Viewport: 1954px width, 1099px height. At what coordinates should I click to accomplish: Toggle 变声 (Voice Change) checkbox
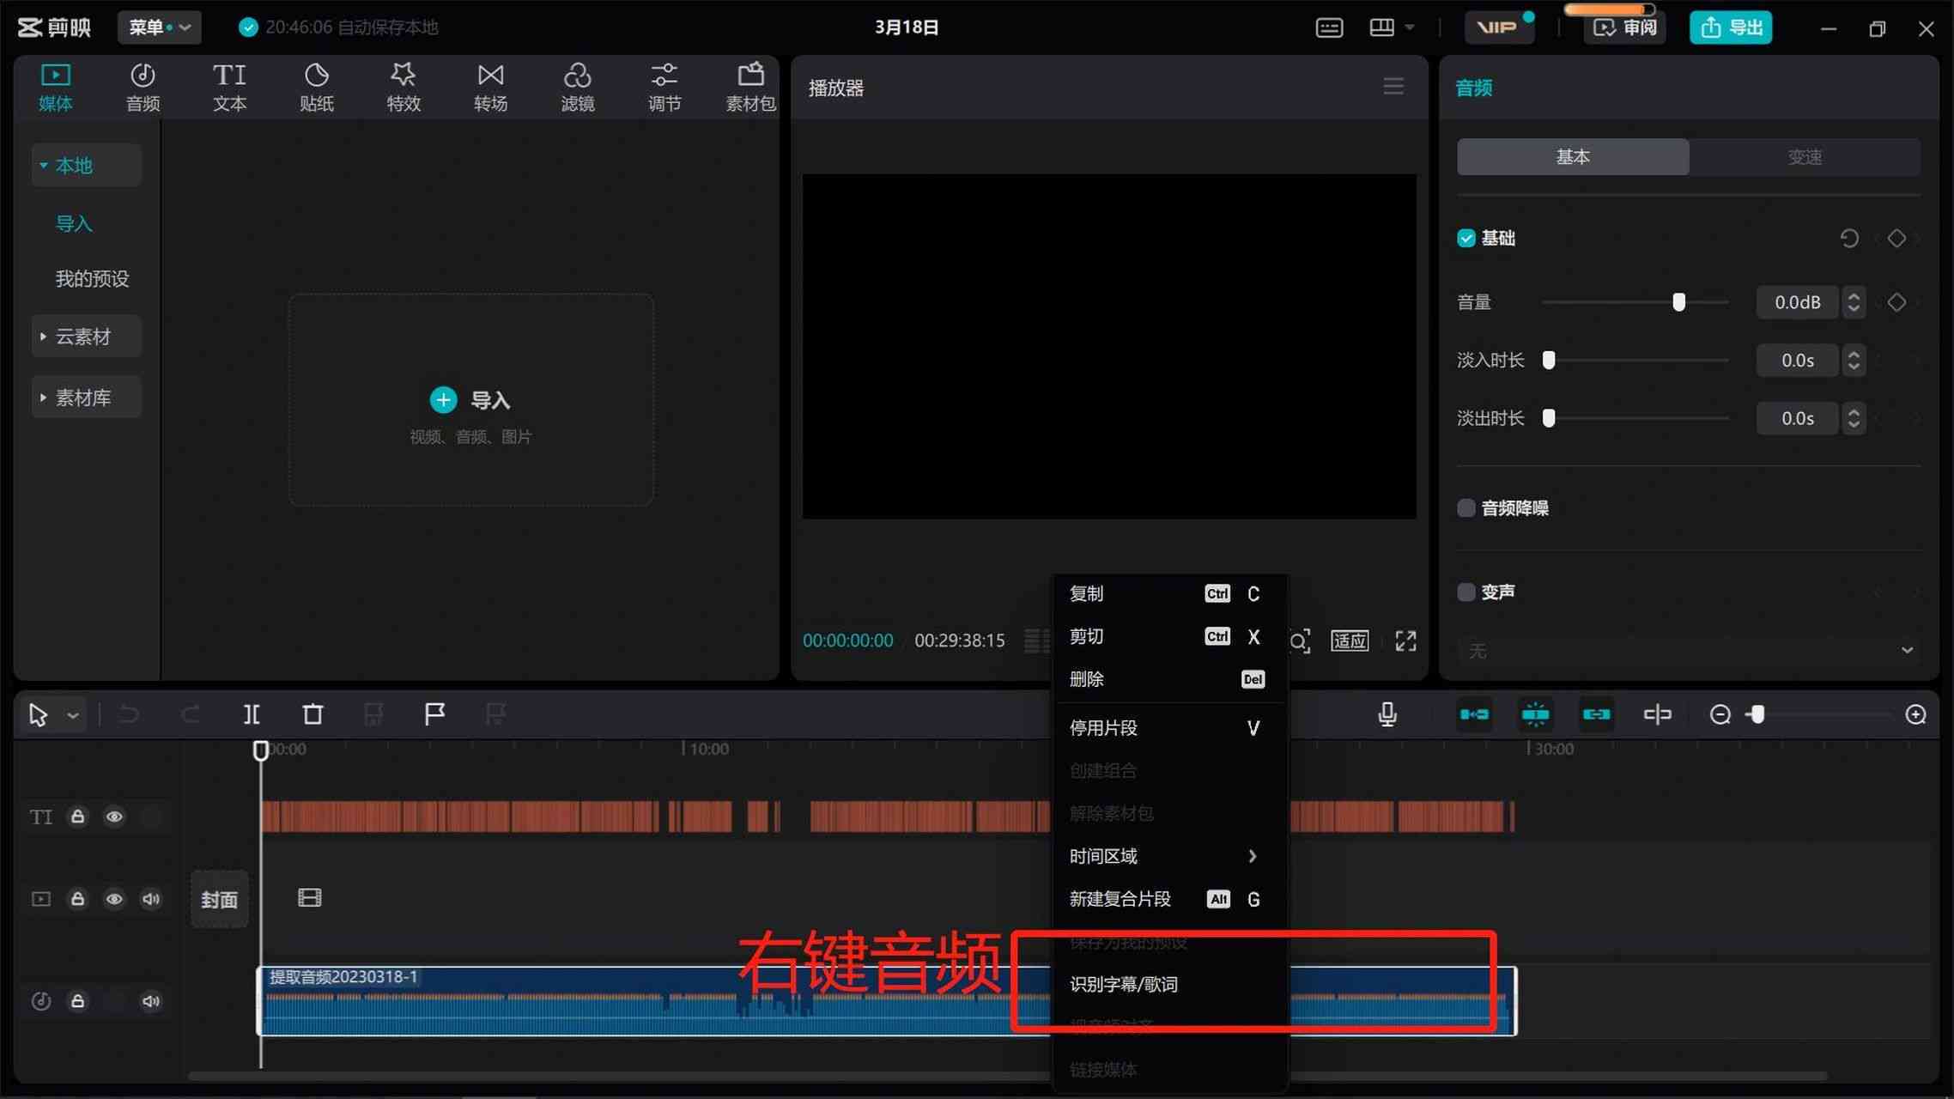point(1467,591)
